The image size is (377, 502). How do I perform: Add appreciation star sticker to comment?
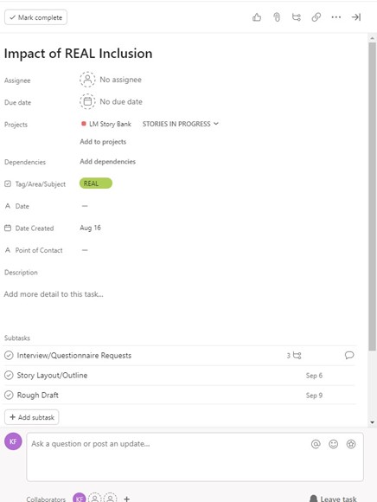351,444
